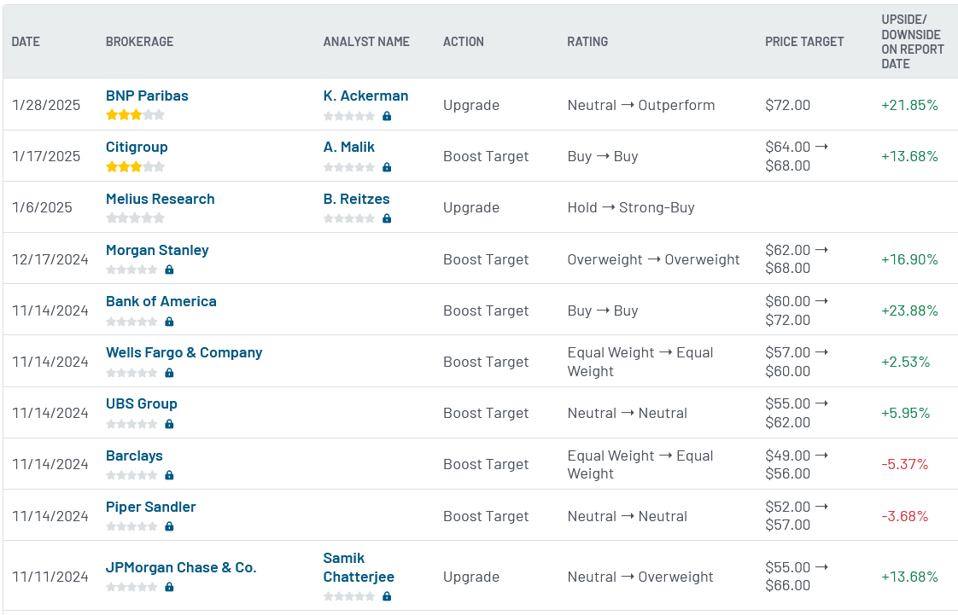The width and height of the screenshot is (958, 615).
Task: Open the JPMorgan Chase & Co. link
Action: [x=181, y=567]
